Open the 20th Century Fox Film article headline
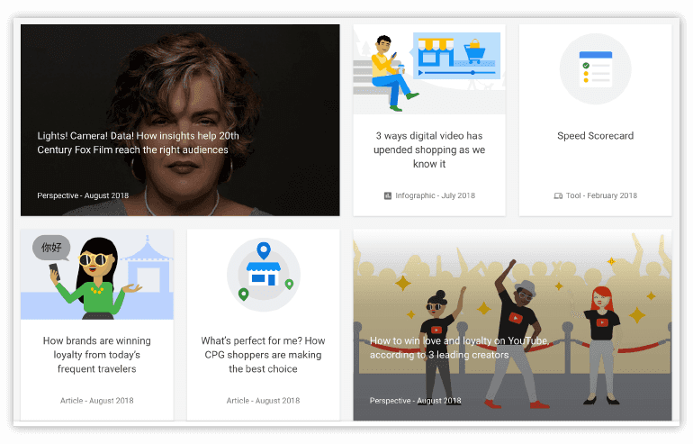 [x=138, y=143]
